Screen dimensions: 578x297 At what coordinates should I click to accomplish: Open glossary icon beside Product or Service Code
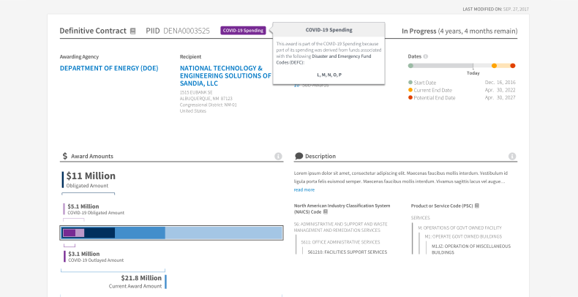(x=476, y=206)
